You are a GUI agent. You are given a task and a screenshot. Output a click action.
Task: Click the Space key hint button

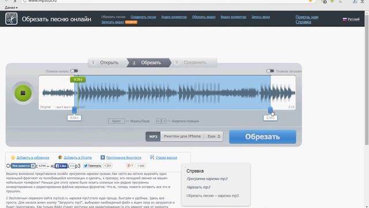116,121
